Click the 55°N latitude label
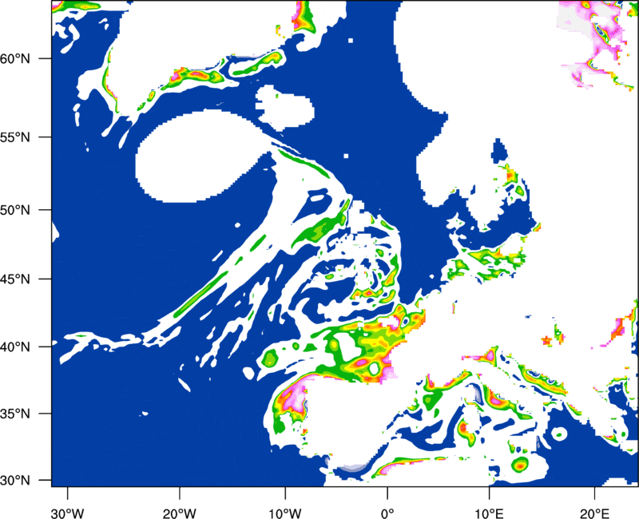Screen dimensions: 639x519 (15, 137)
